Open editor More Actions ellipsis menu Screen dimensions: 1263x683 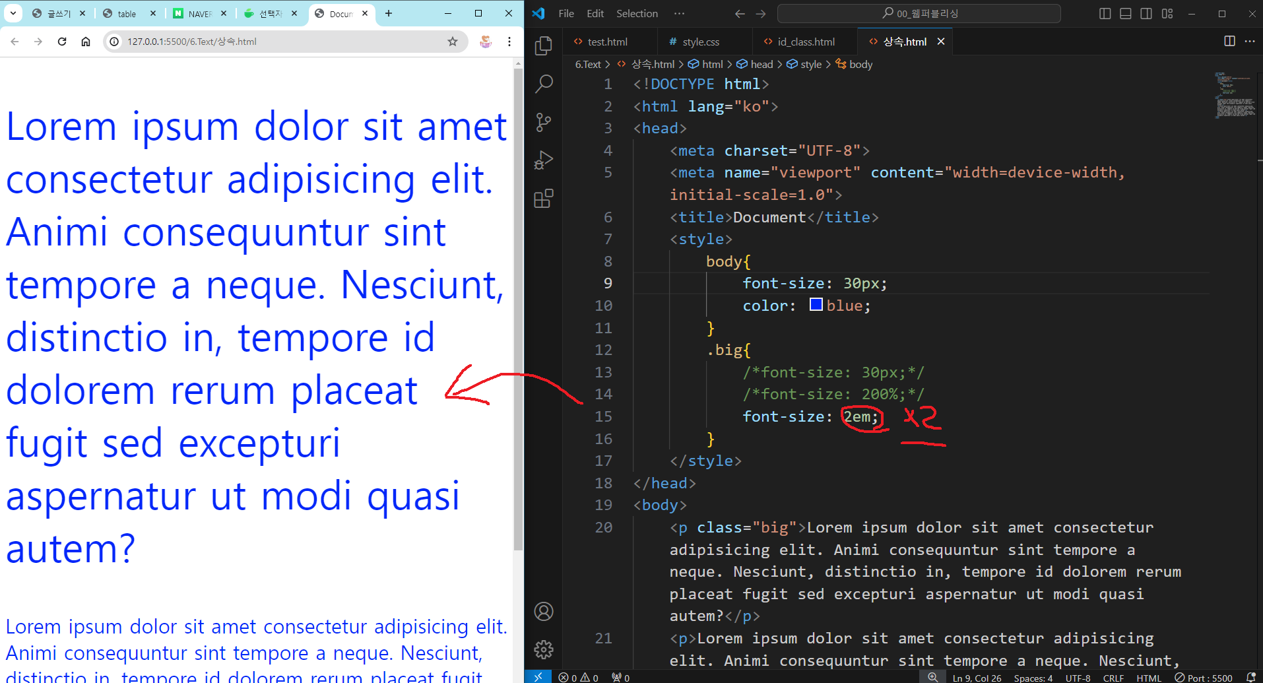tap(1250, 41)
